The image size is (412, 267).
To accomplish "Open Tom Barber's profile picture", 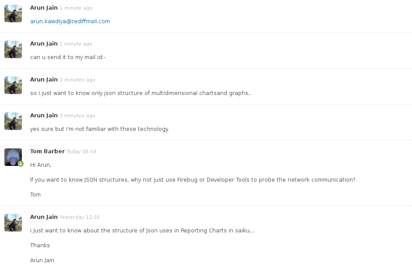I will coord(13,157).
